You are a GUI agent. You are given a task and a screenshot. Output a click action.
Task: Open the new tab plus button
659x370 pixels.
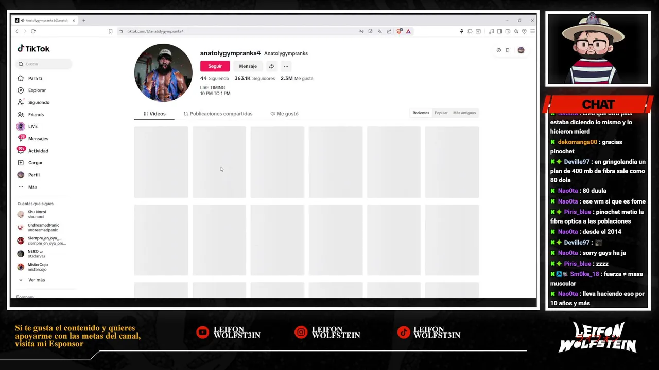coord(84,21)
